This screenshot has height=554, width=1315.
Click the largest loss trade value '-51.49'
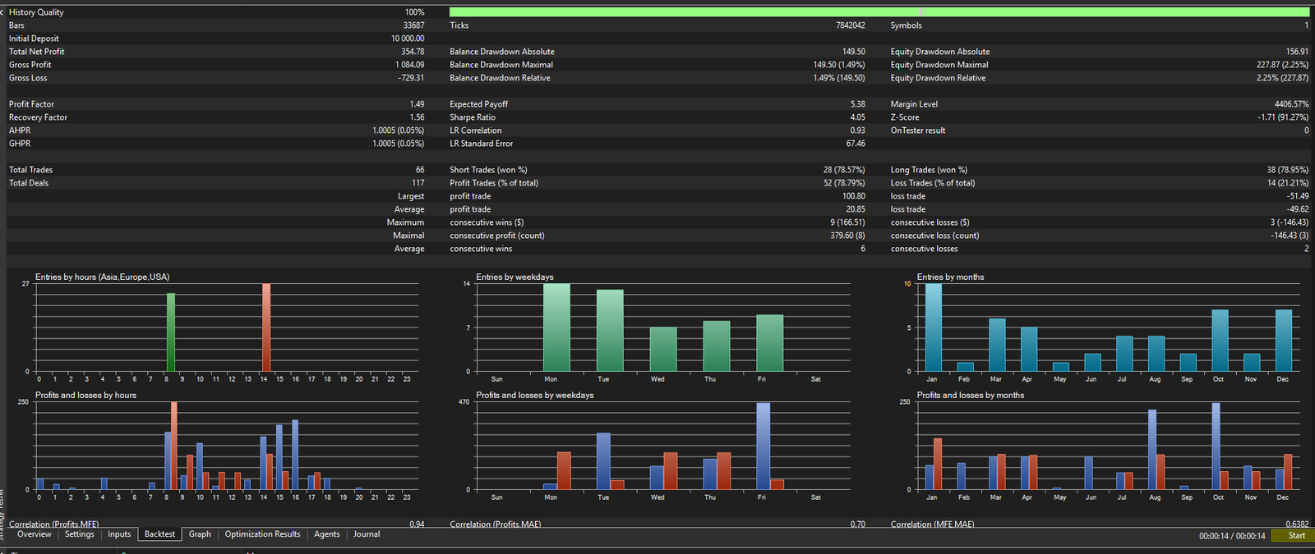[1298, 196]
